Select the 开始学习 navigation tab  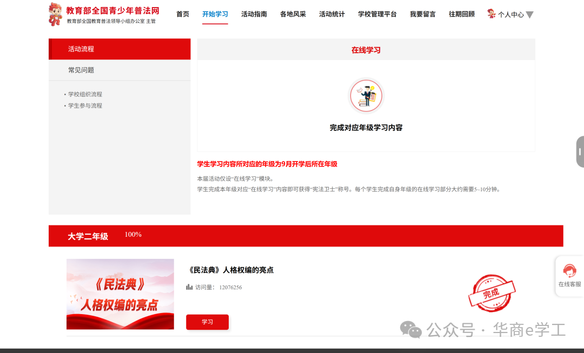coord(215,14)
